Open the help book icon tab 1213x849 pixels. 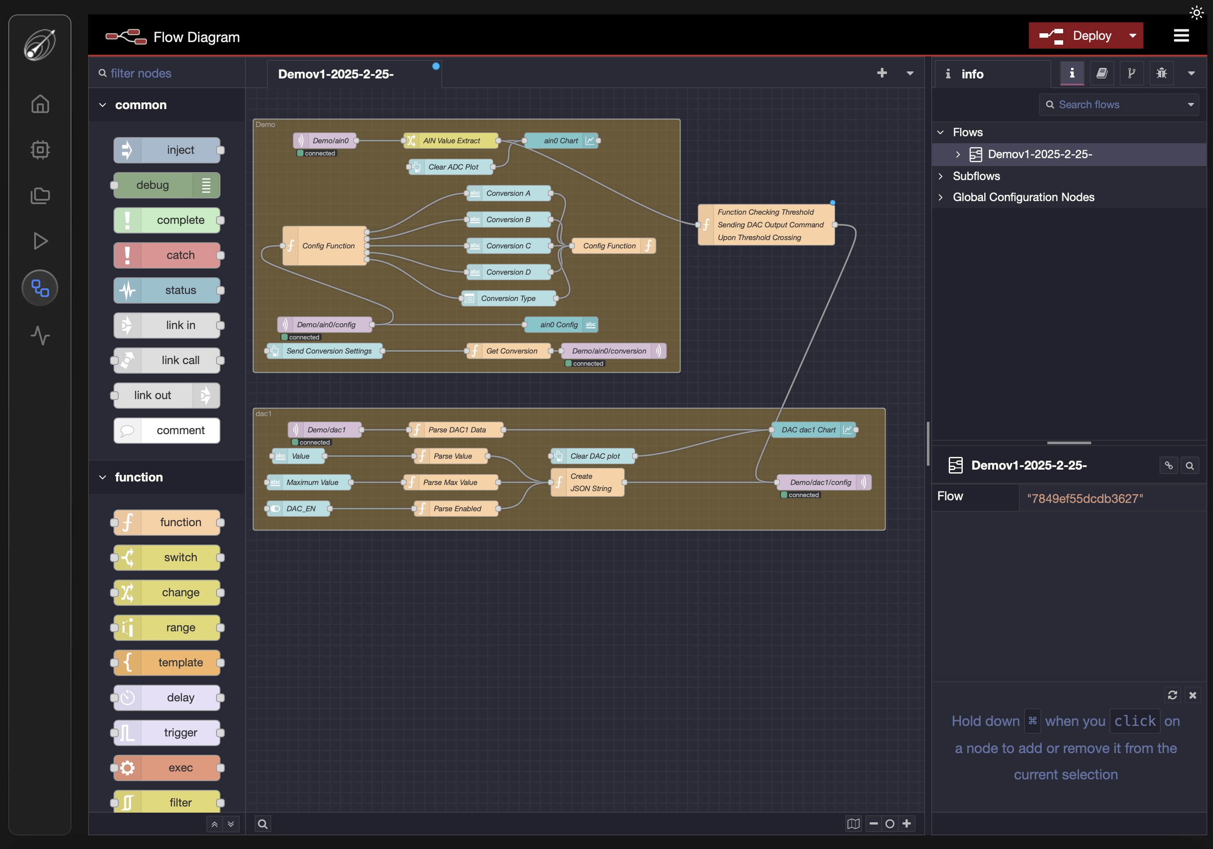1102,74
